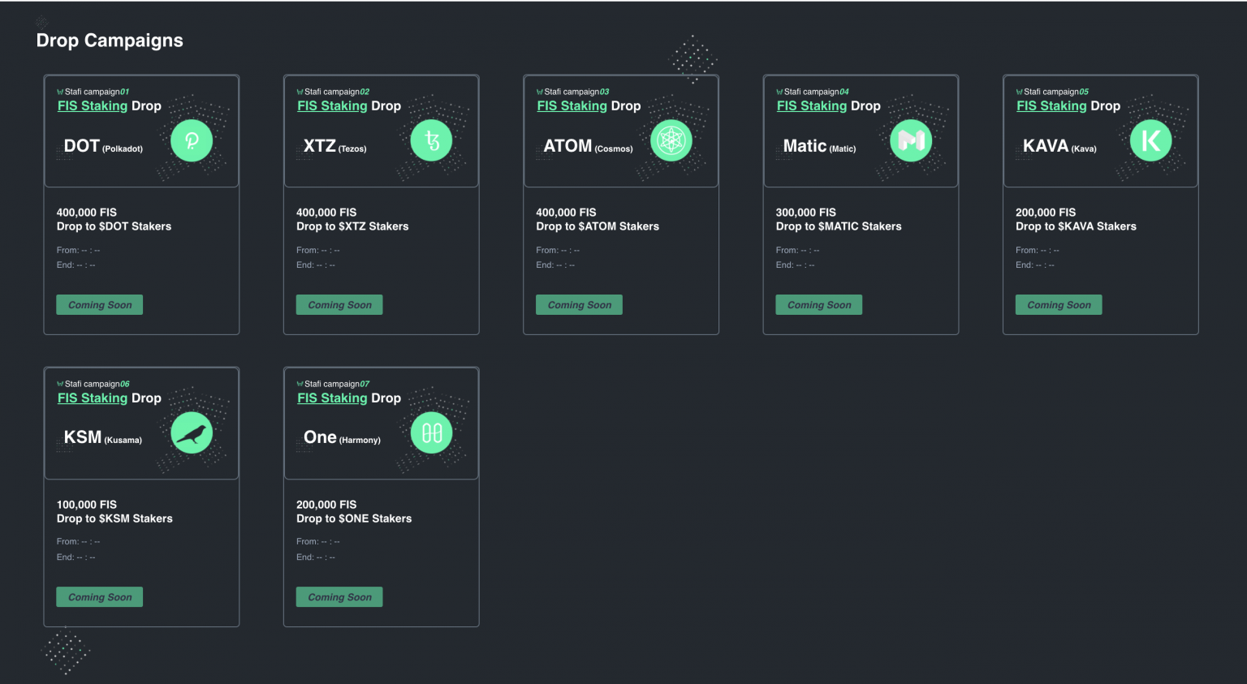Click the Matic coin icon
Image resolution: width=1247 pixels, height=684 pixels.
911,140
